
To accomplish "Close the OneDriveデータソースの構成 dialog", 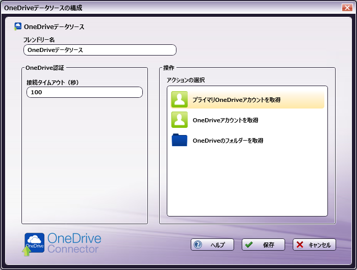I will (347, 8).
